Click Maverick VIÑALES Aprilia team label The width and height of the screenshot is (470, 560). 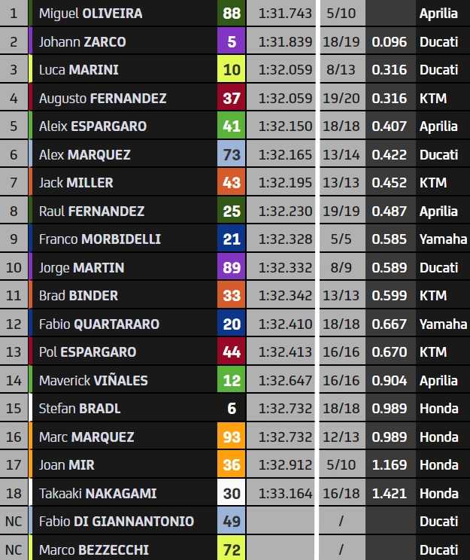tap(438, 381)
